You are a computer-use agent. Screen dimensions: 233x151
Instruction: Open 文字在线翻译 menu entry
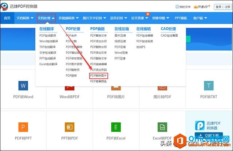[x=48, y=53]
